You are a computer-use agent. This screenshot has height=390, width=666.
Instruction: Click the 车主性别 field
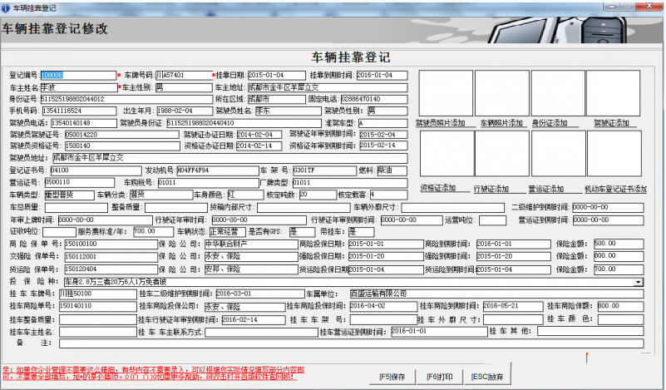click(183, 87)
